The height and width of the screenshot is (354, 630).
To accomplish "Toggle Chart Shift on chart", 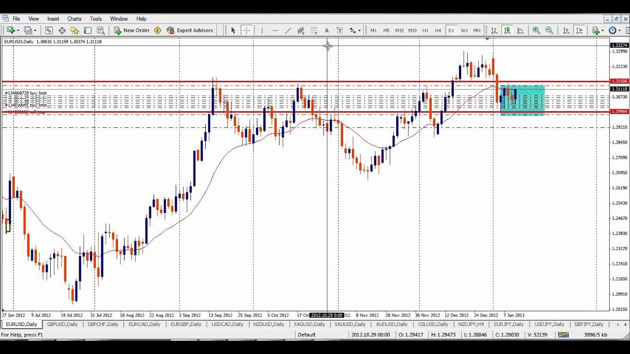I will (x=579, y=30).
